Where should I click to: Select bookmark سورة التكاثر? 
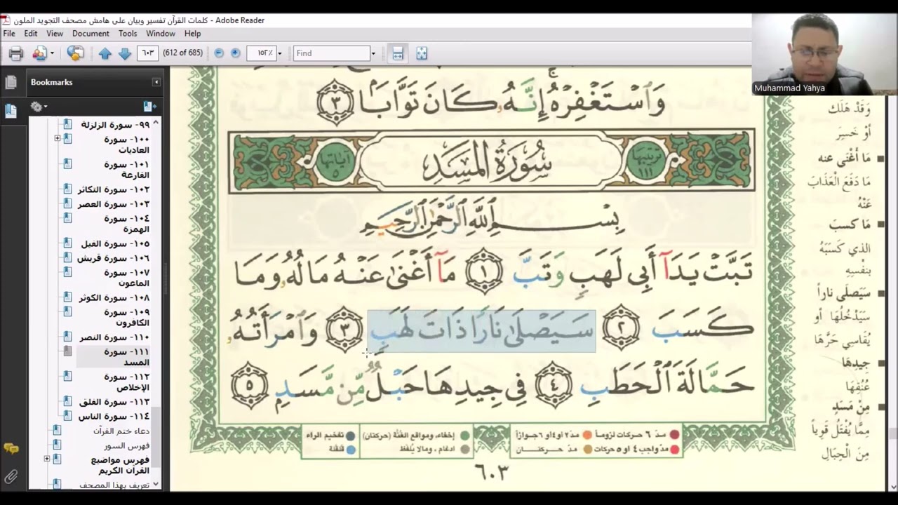[114, 190]
